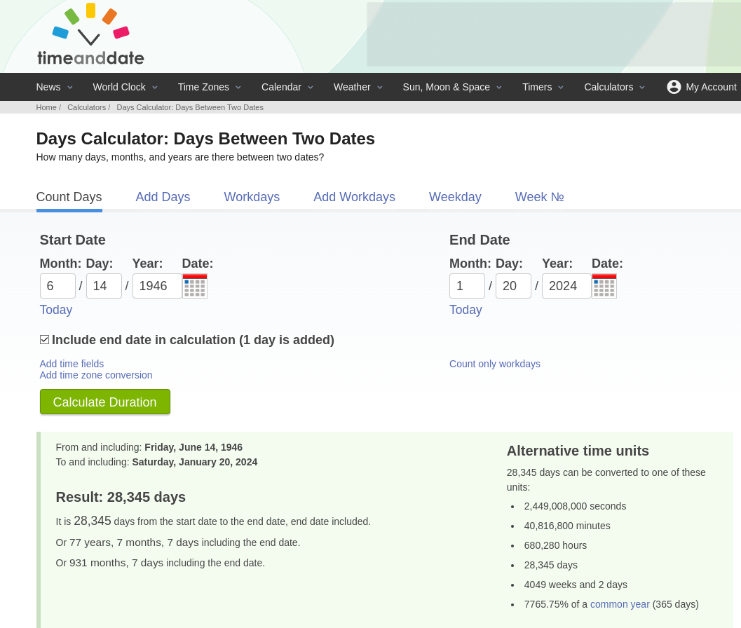Switch to the Add Days tab
This screenshot has height=628, width=741.
(x=163, y=196)
